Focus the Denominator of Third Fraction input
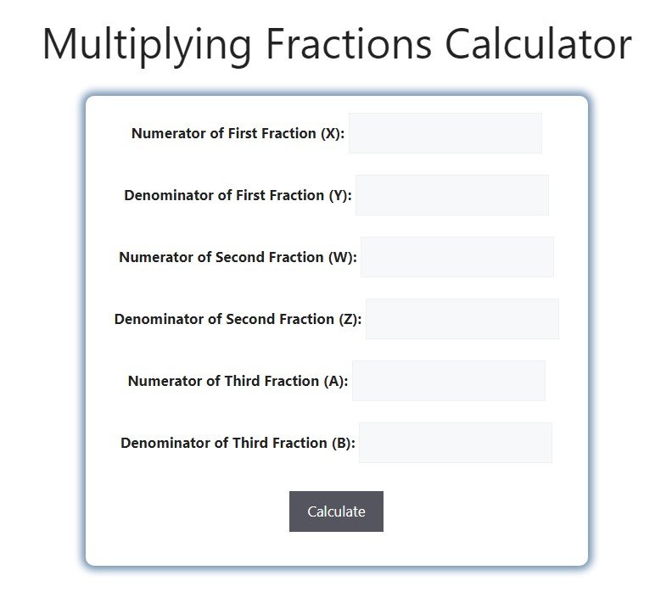 pyautogui.click(x=455, y=443)
